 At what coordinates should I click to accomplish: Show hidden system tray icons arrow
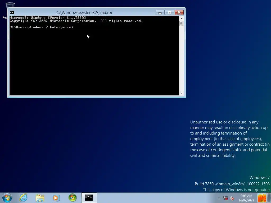tap(219, 198)
